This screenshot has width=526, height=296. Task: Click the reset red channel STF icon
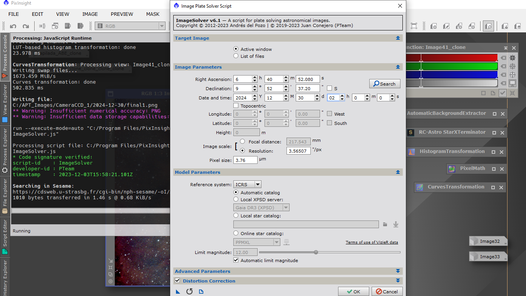click(x=503, y=58)
